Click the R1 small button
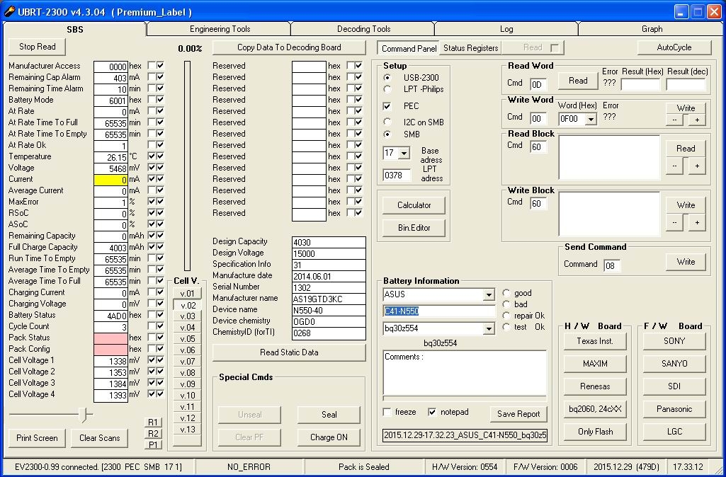The image size is (726, 477). [153, 423]
